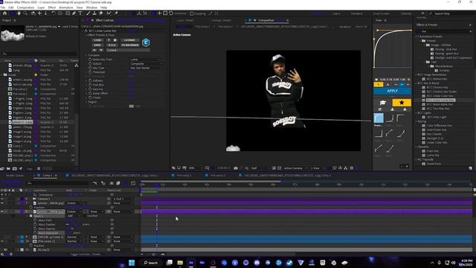Image resolution: width=476 pixels, height=268 pixels.
Task: Collapse the Keying effects category
Action: tap(416, 121)
